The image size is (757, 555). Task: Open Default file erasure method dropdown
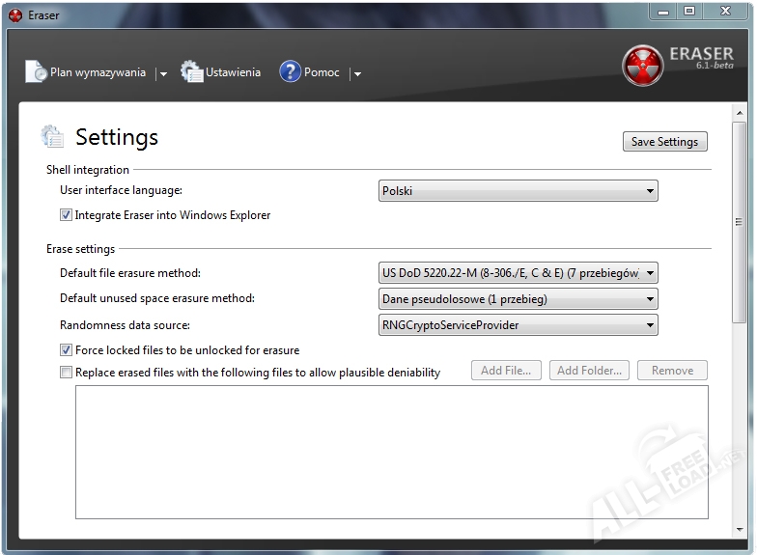tap(518, 273)
